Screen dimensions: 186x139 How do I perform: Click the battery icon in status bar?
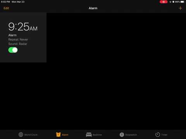tap(183, 2)
